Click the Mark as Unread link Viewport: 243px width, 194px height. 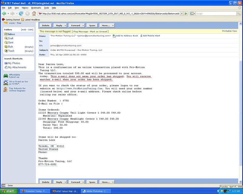click(98, 32)
